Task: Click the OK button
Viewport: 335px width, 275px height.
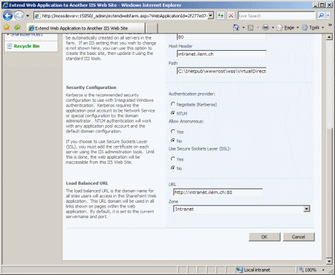Action: [265, 237]
